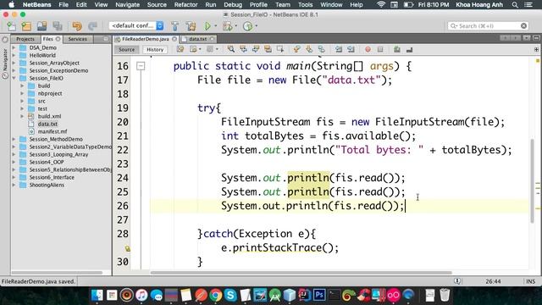This screenshot has width=542, height=305.
Task: Click the Open Project toolbar icon
Action: (x=41, y=26)
